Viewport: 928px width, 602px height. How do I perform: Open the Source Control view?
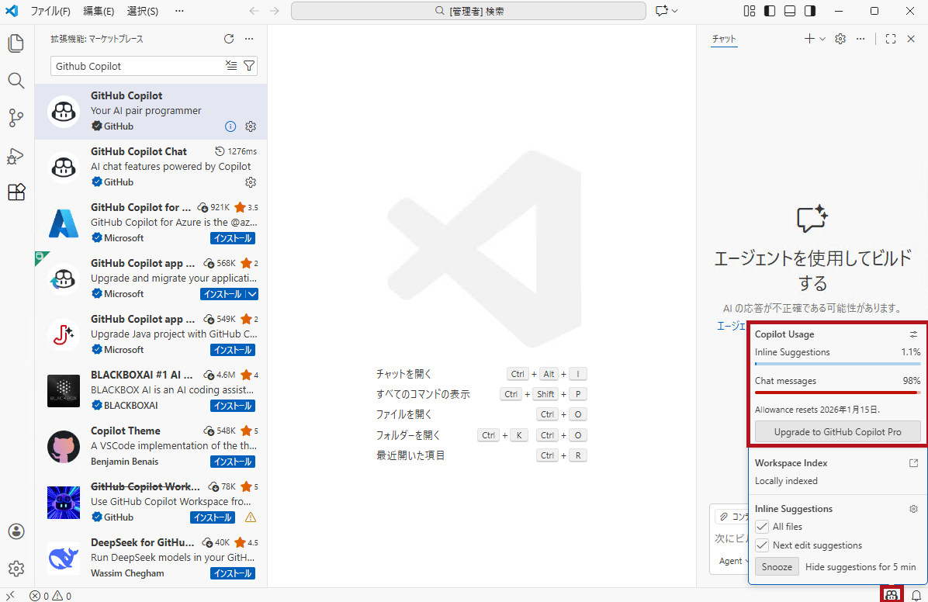coord(16,118)
